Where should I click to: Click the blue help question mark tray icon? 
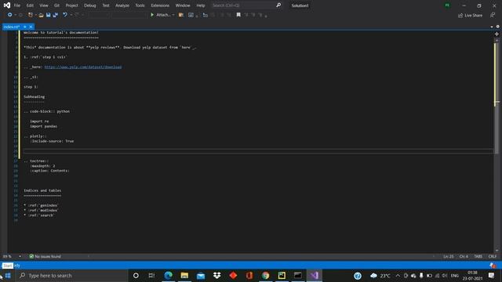click(358, 276)
